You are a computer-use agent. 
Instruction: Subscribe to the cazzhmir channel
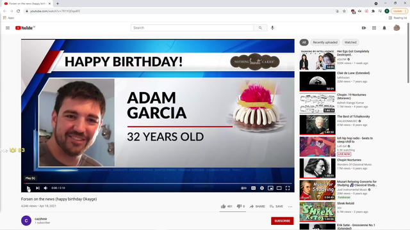point(282,221)
